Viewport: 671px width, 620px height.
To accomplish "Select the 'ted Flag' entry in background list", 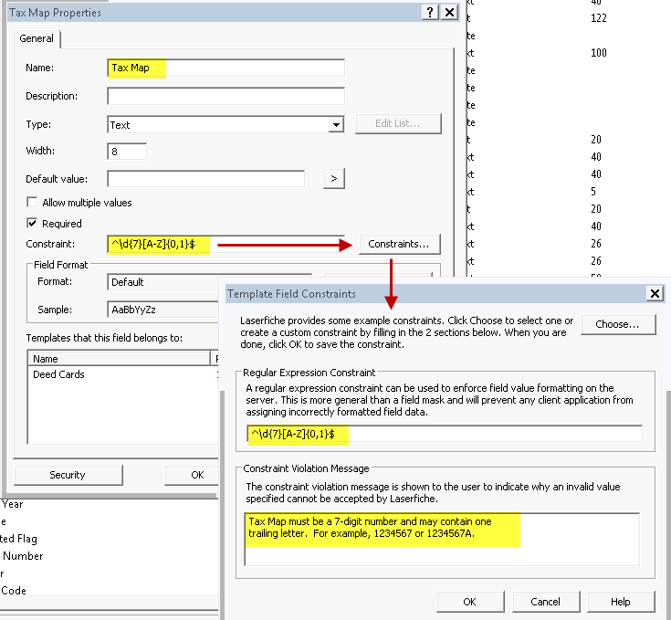I will coord(19,539).
